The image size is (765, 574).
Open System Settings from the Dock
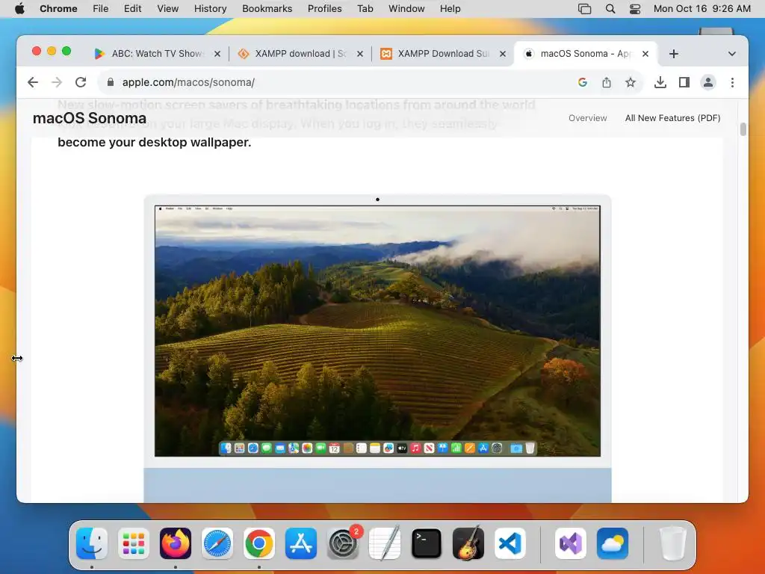pyautogui.click(x=343, y=543)
